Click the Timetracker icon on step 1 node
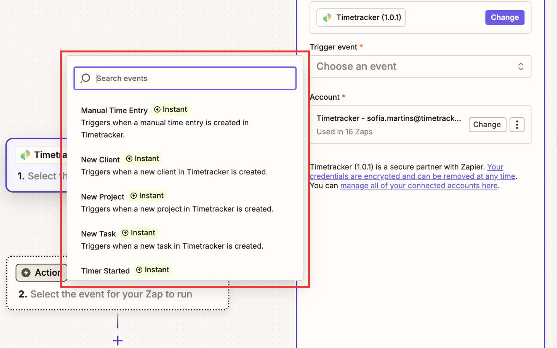 (25, 155)
